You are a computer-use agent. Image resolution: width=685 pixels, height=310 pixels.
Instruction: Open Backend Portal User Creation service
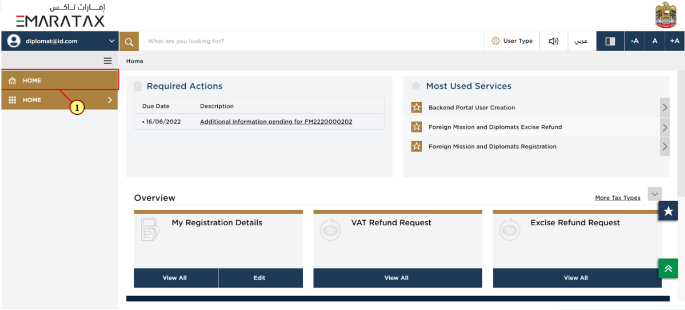point(472,108)
